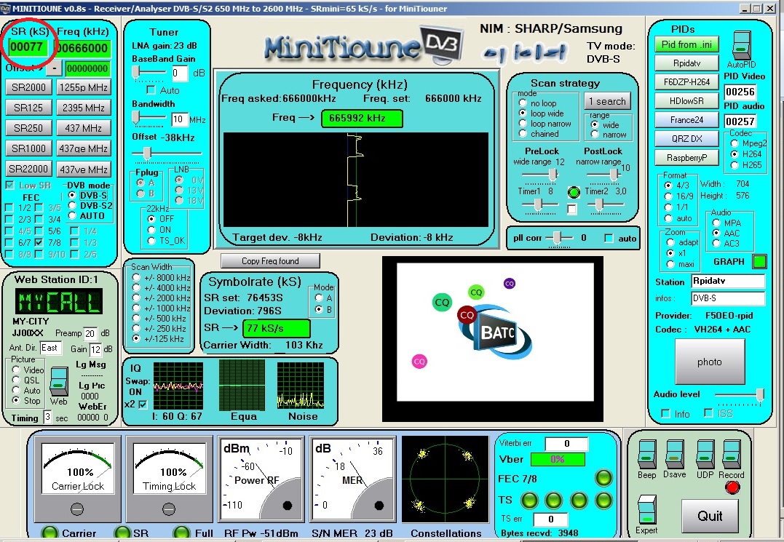Click the green FEC 7/8 LED

click(603, 477)
